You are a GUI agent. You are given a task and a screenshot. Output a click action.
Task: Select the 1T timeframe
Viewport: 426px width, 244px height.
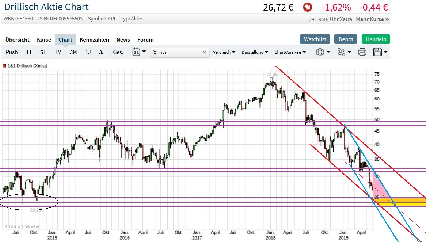pos(29,52)
